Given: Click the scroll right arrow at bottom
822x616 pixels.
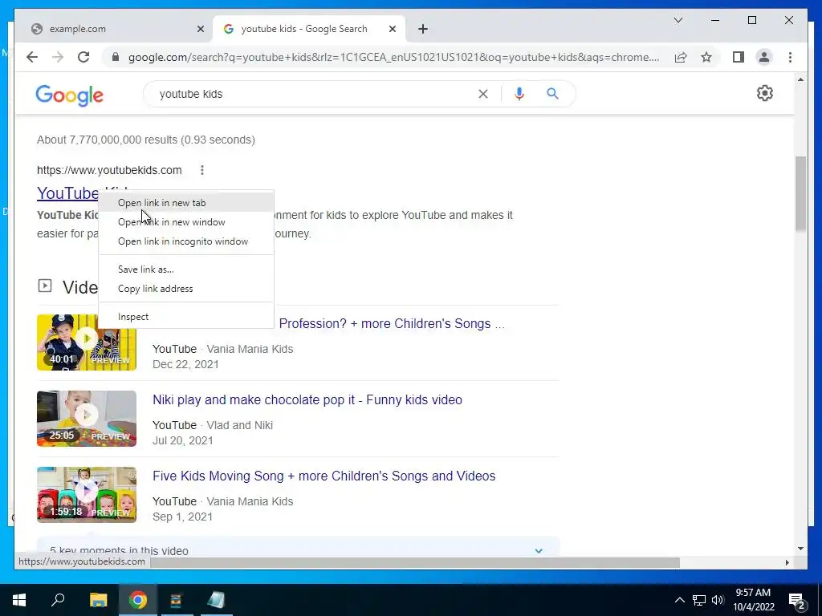Looking at the screenshot, I should tap(787, 562).
